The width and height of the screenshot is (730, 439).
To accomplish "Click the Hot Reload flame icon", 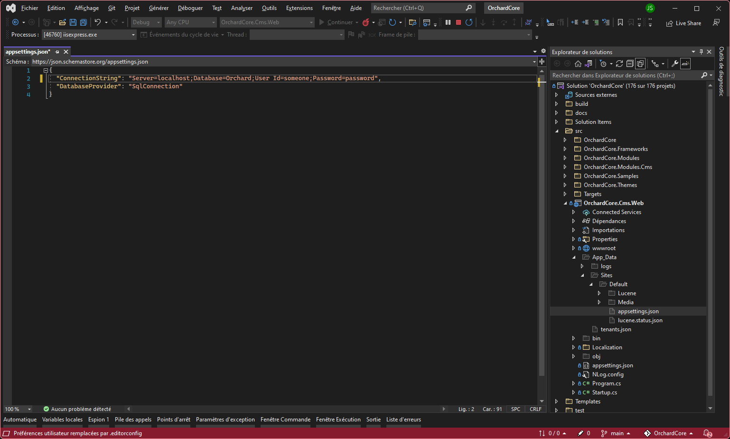I will tap(366, 22).
